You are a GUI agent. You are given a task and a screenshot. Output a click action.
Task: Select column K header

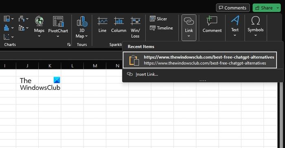coord(50,66)
